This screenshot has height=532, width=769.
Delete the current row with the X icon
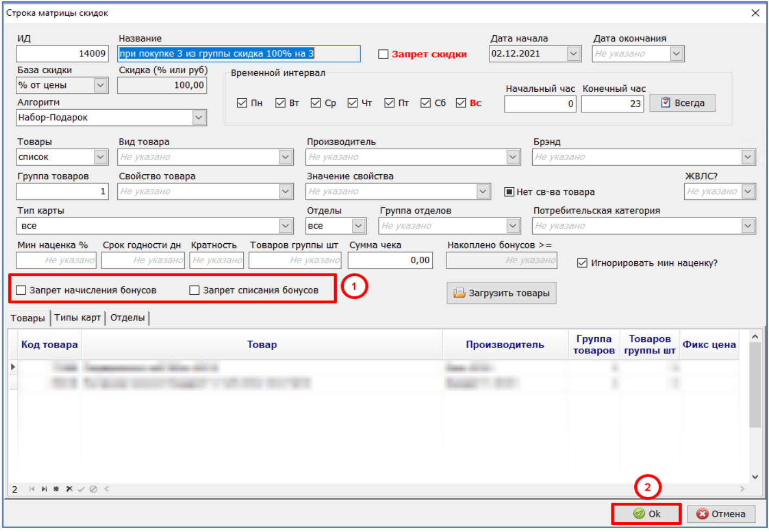[x=69, y=489]
